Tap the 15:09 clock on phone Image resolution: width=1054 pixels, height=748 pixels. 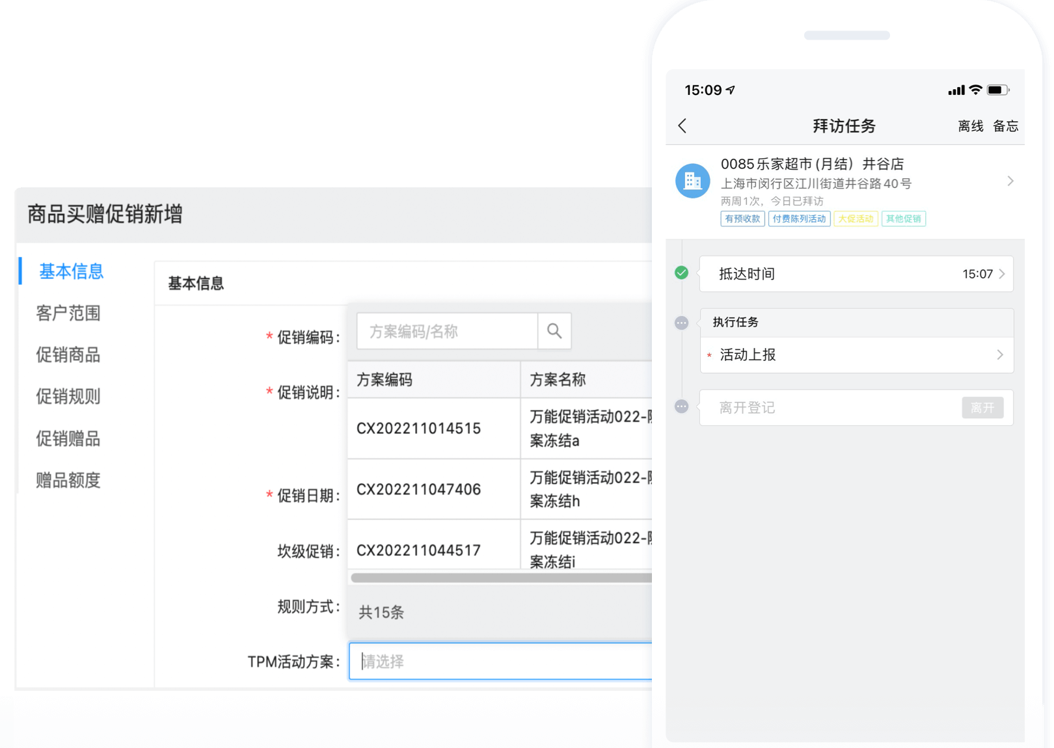703,90
